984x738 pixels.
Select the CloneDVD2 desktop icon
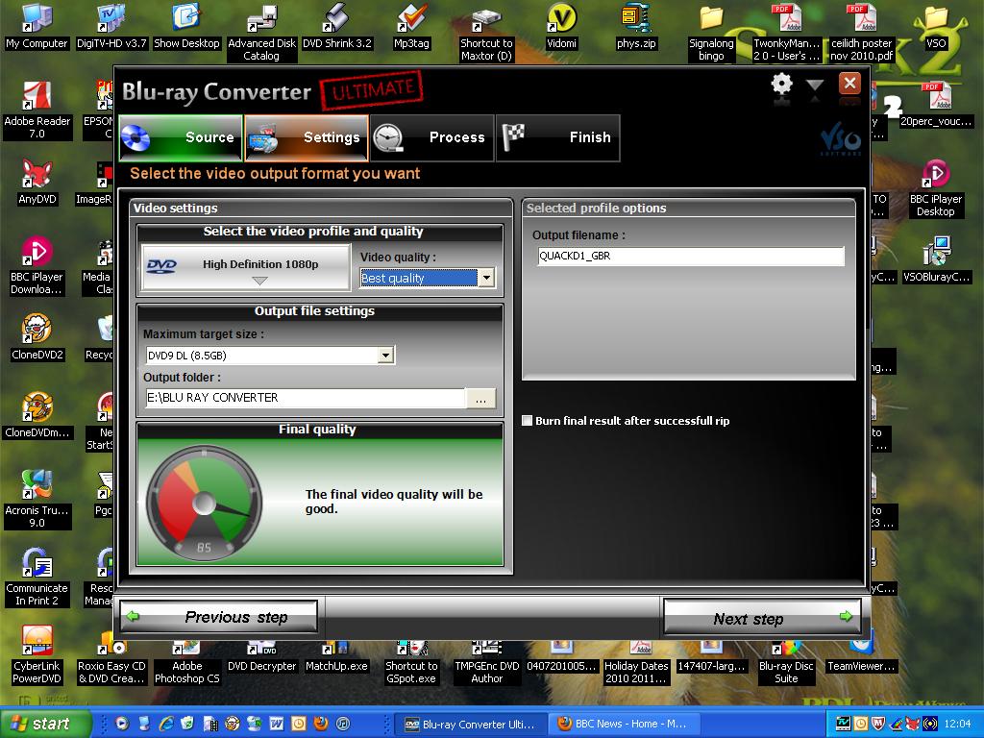[x=37, y=338]
